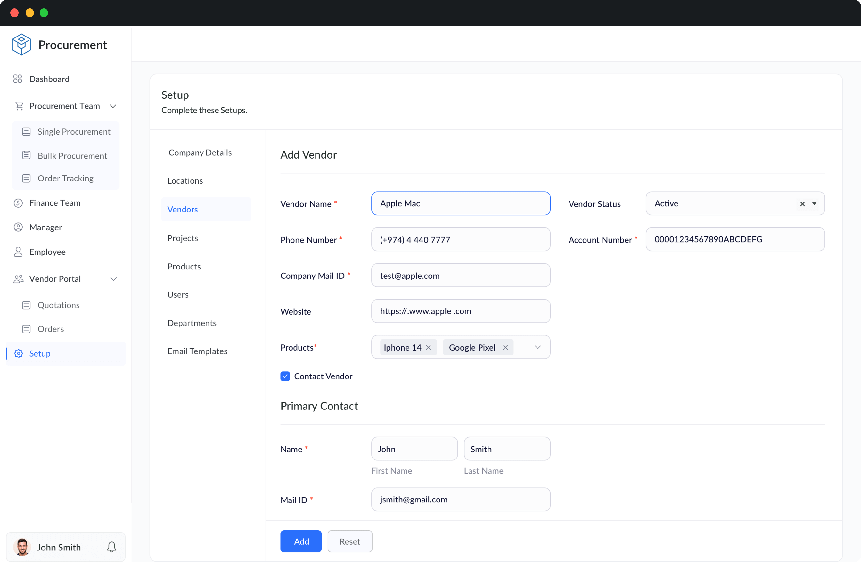Click the Procurement Team shopping cart icon
The width and height of the screenshot is (861, 562).
19,106
